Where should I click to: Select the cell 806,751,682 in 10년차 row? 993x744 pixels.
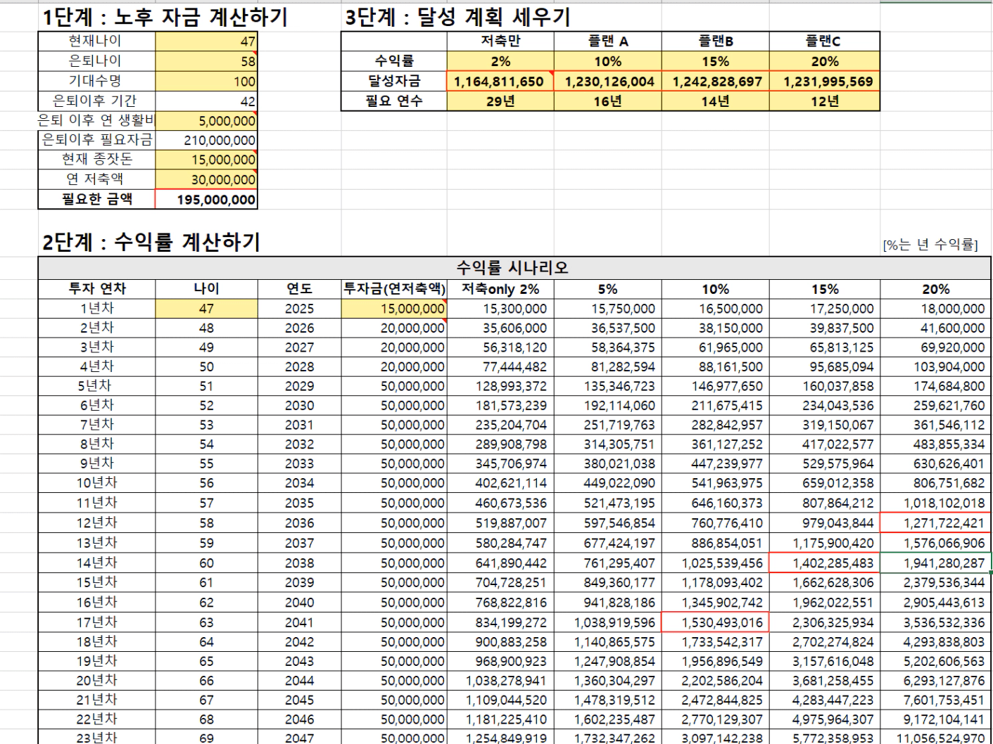tap(936, 483)
